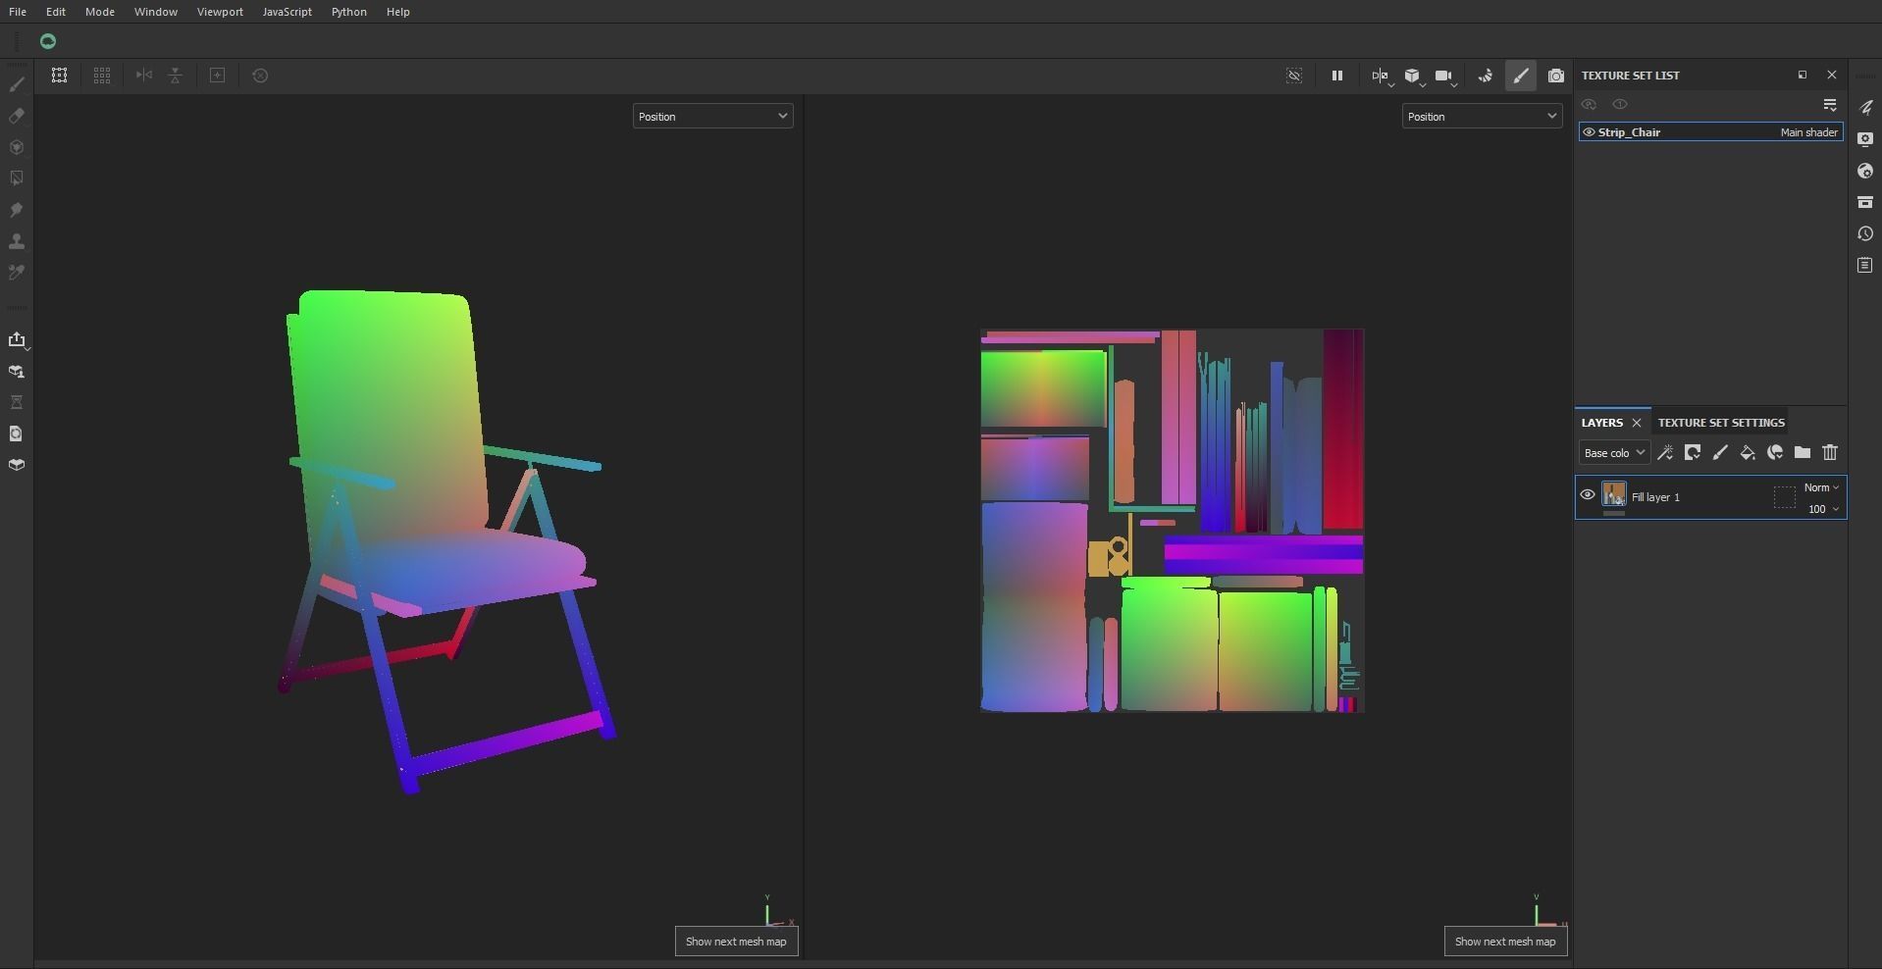1882x969 pixels.
Task: Select the Layers tab
Action: click(x=1602, y=423)
